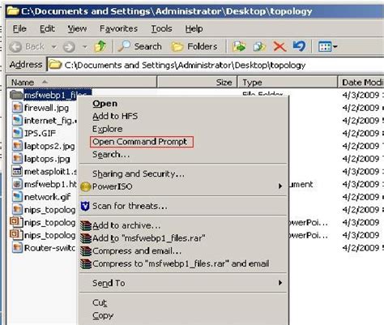Click the Address bar path field
Image resolution: width=384 pixels, height=325 pixels.
215,65
